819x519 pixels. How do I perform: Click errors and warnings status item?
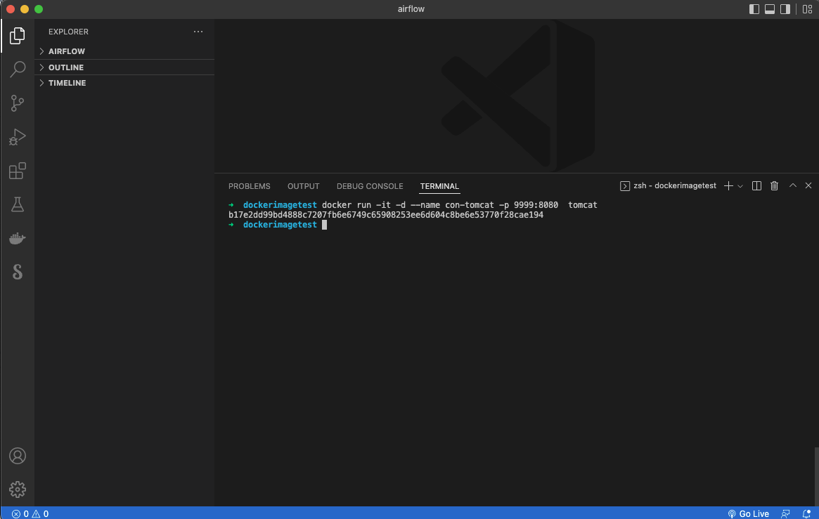(30, 514)
